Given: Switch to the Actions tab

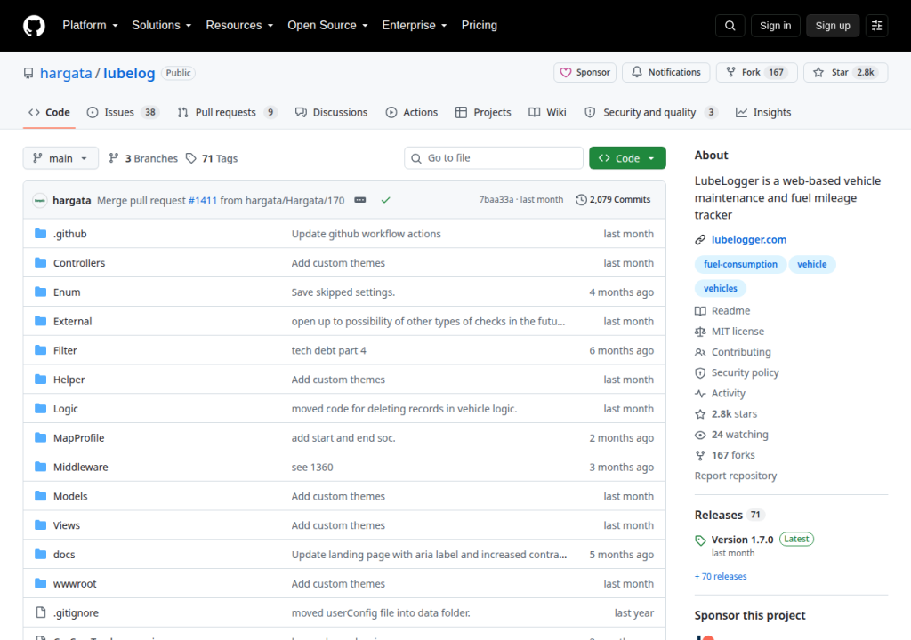Looking at the screenshot, I should click(412, 113).
